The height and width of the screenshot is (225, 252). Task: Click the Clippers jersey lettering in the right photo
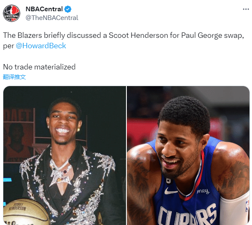coord(187,215)
